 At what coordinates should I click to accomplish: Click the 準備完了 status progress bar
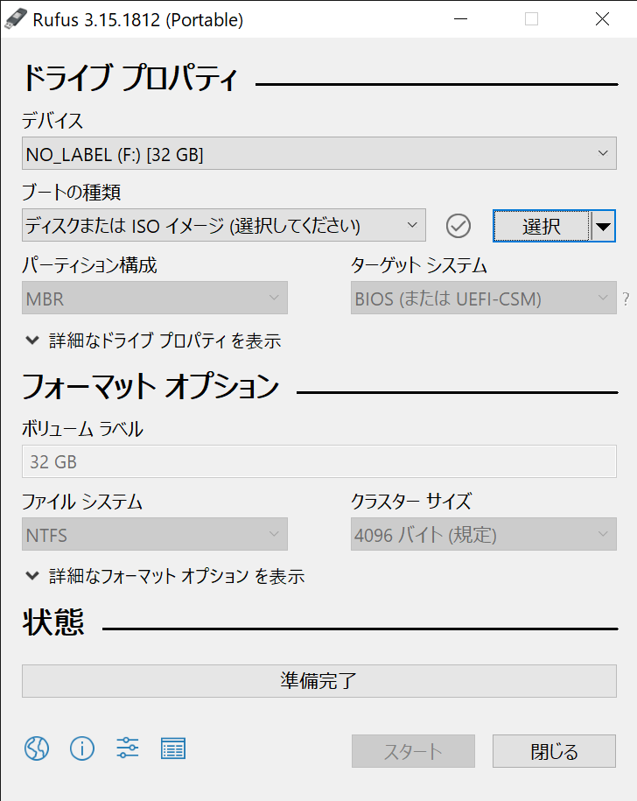tap(319, 681)
